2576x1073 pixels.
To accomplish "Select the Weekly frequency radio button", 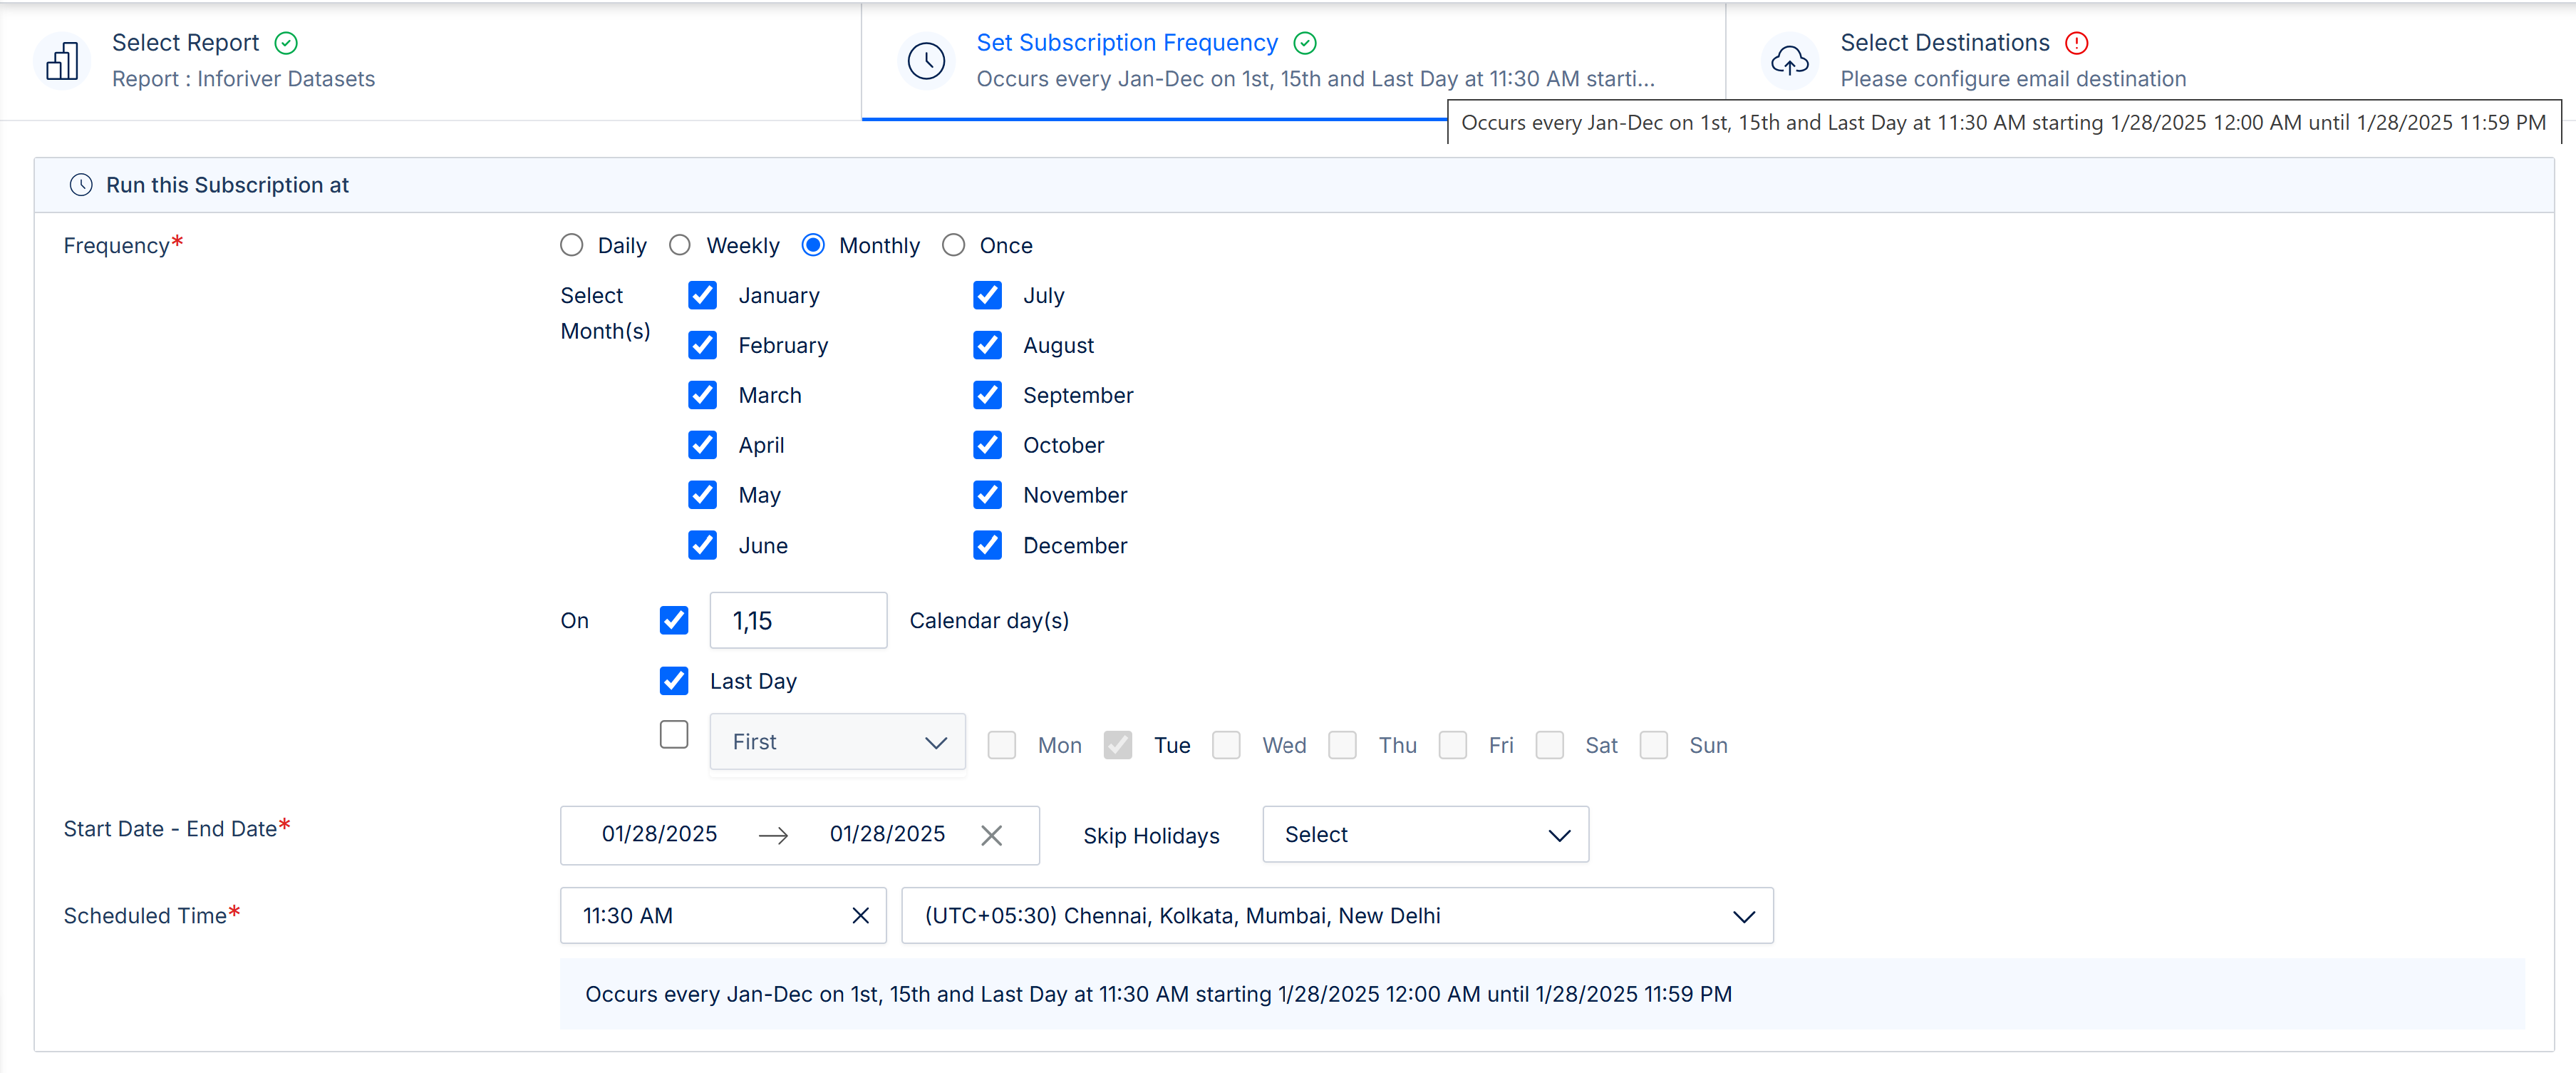I will tap(680, 245).
